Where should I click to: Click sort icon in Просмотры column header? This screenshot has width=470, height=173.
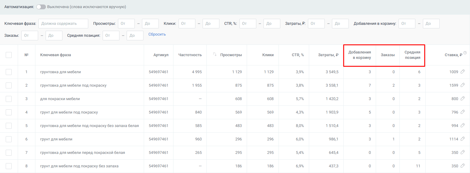(x=215, y=54)
